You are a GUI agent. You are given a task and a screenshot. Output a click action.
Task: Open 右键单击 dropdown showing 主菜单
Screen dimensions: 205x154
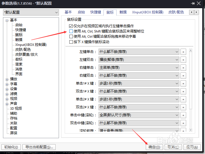[139, 68]
